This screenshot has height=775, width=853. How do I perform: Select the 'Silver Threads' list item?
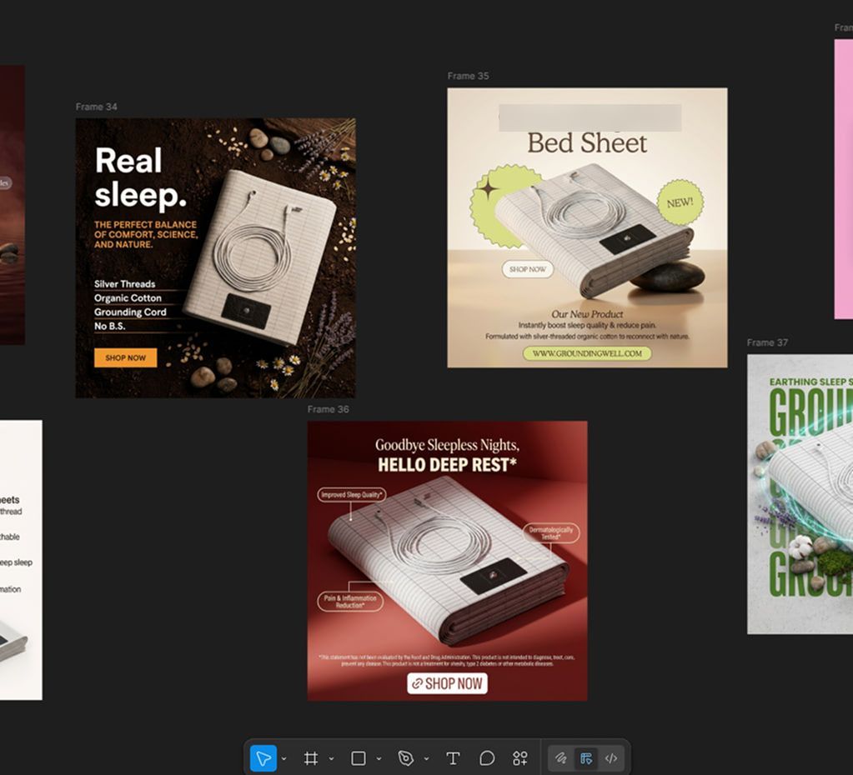pos(124,284)
